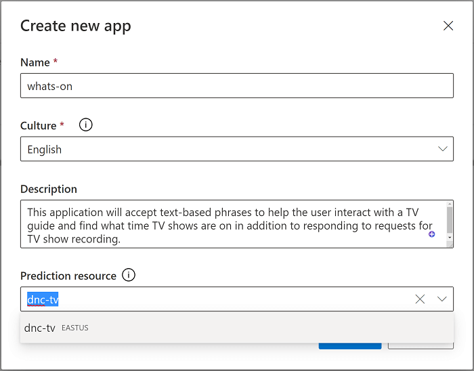This screenshot has height=371, width=474.
Task: Clear the selected dnc-tv prediction resource
Action: 420,299
